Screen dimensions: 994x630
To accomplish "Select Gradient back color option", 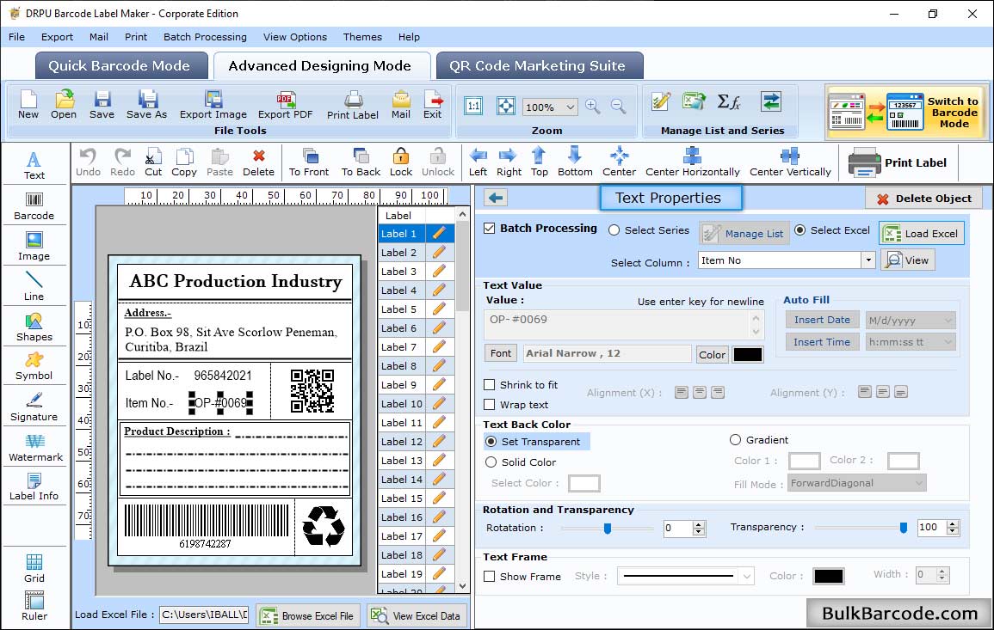I will [735, 439].
